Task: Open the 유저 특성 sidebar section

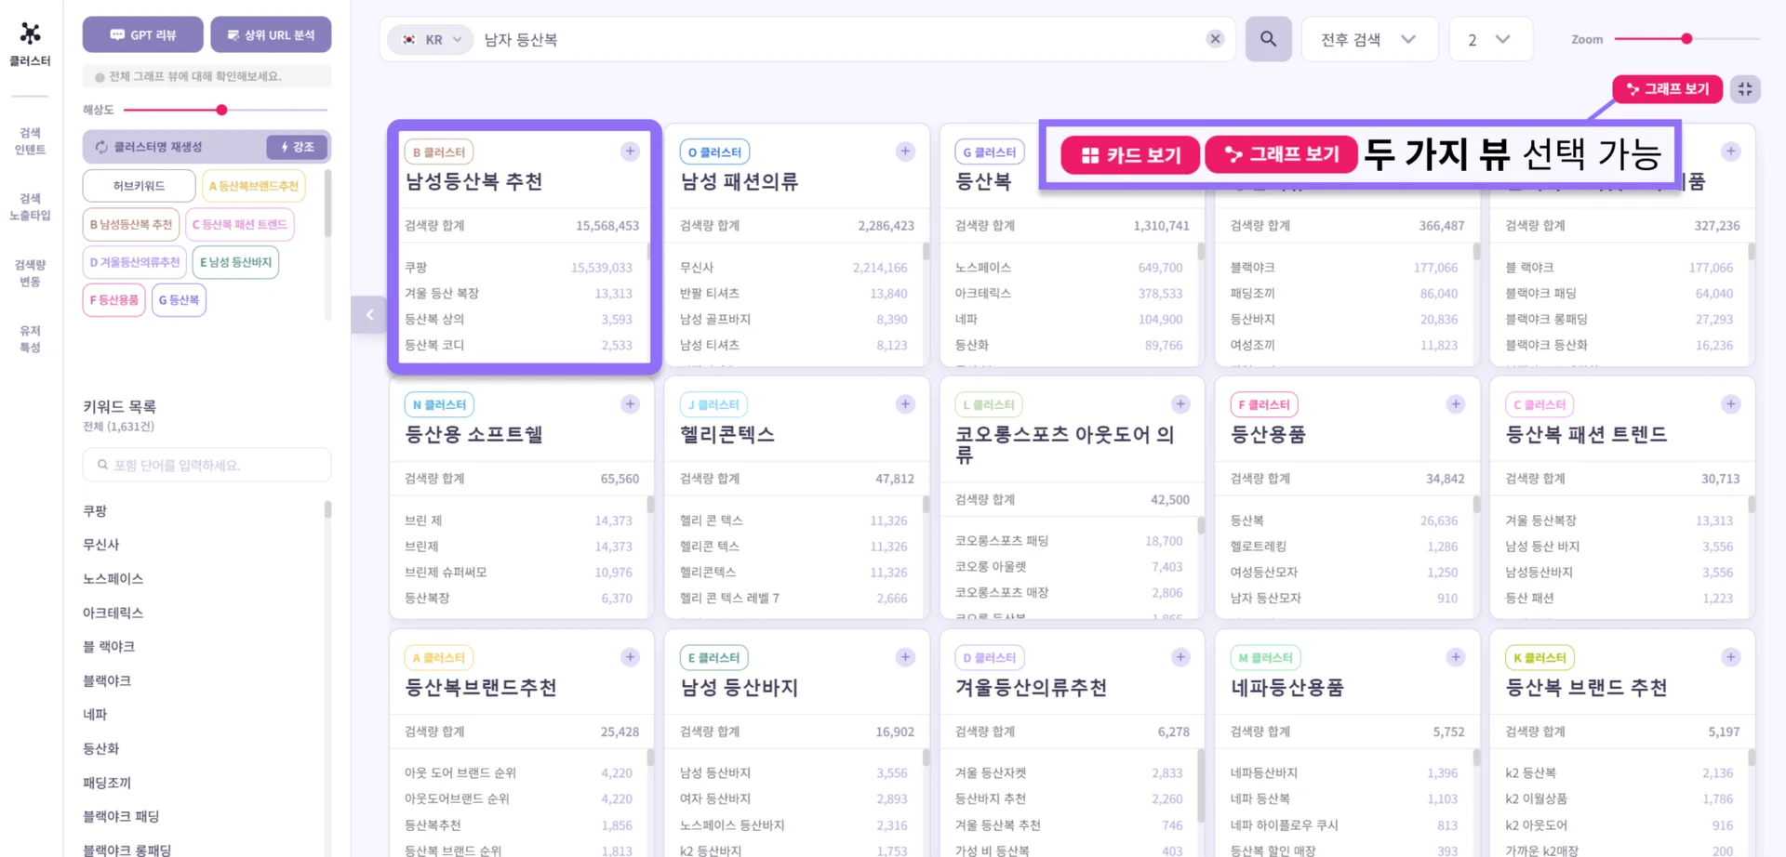Action: point(29,337)
